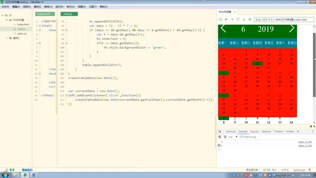This screenshot has height=178, width=316.
Task: Click the browser preview vertical scrollbar thumb
Action: click(x=314, y=65)
